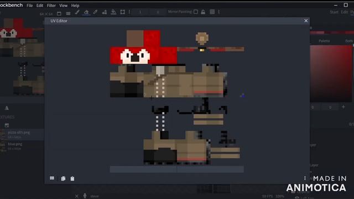The width and height of the screenshot is (354, 199).
Task: Click the import texture icon
Action: coord(7,125)
